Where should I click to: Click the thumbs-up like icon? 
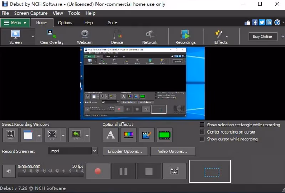point(247,22)
